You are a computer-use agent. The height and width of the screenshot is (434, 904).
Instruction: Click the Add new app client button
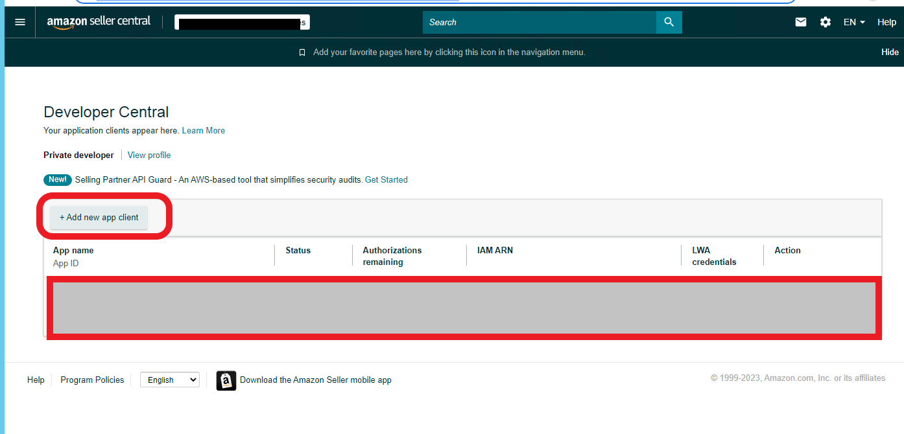99,218
